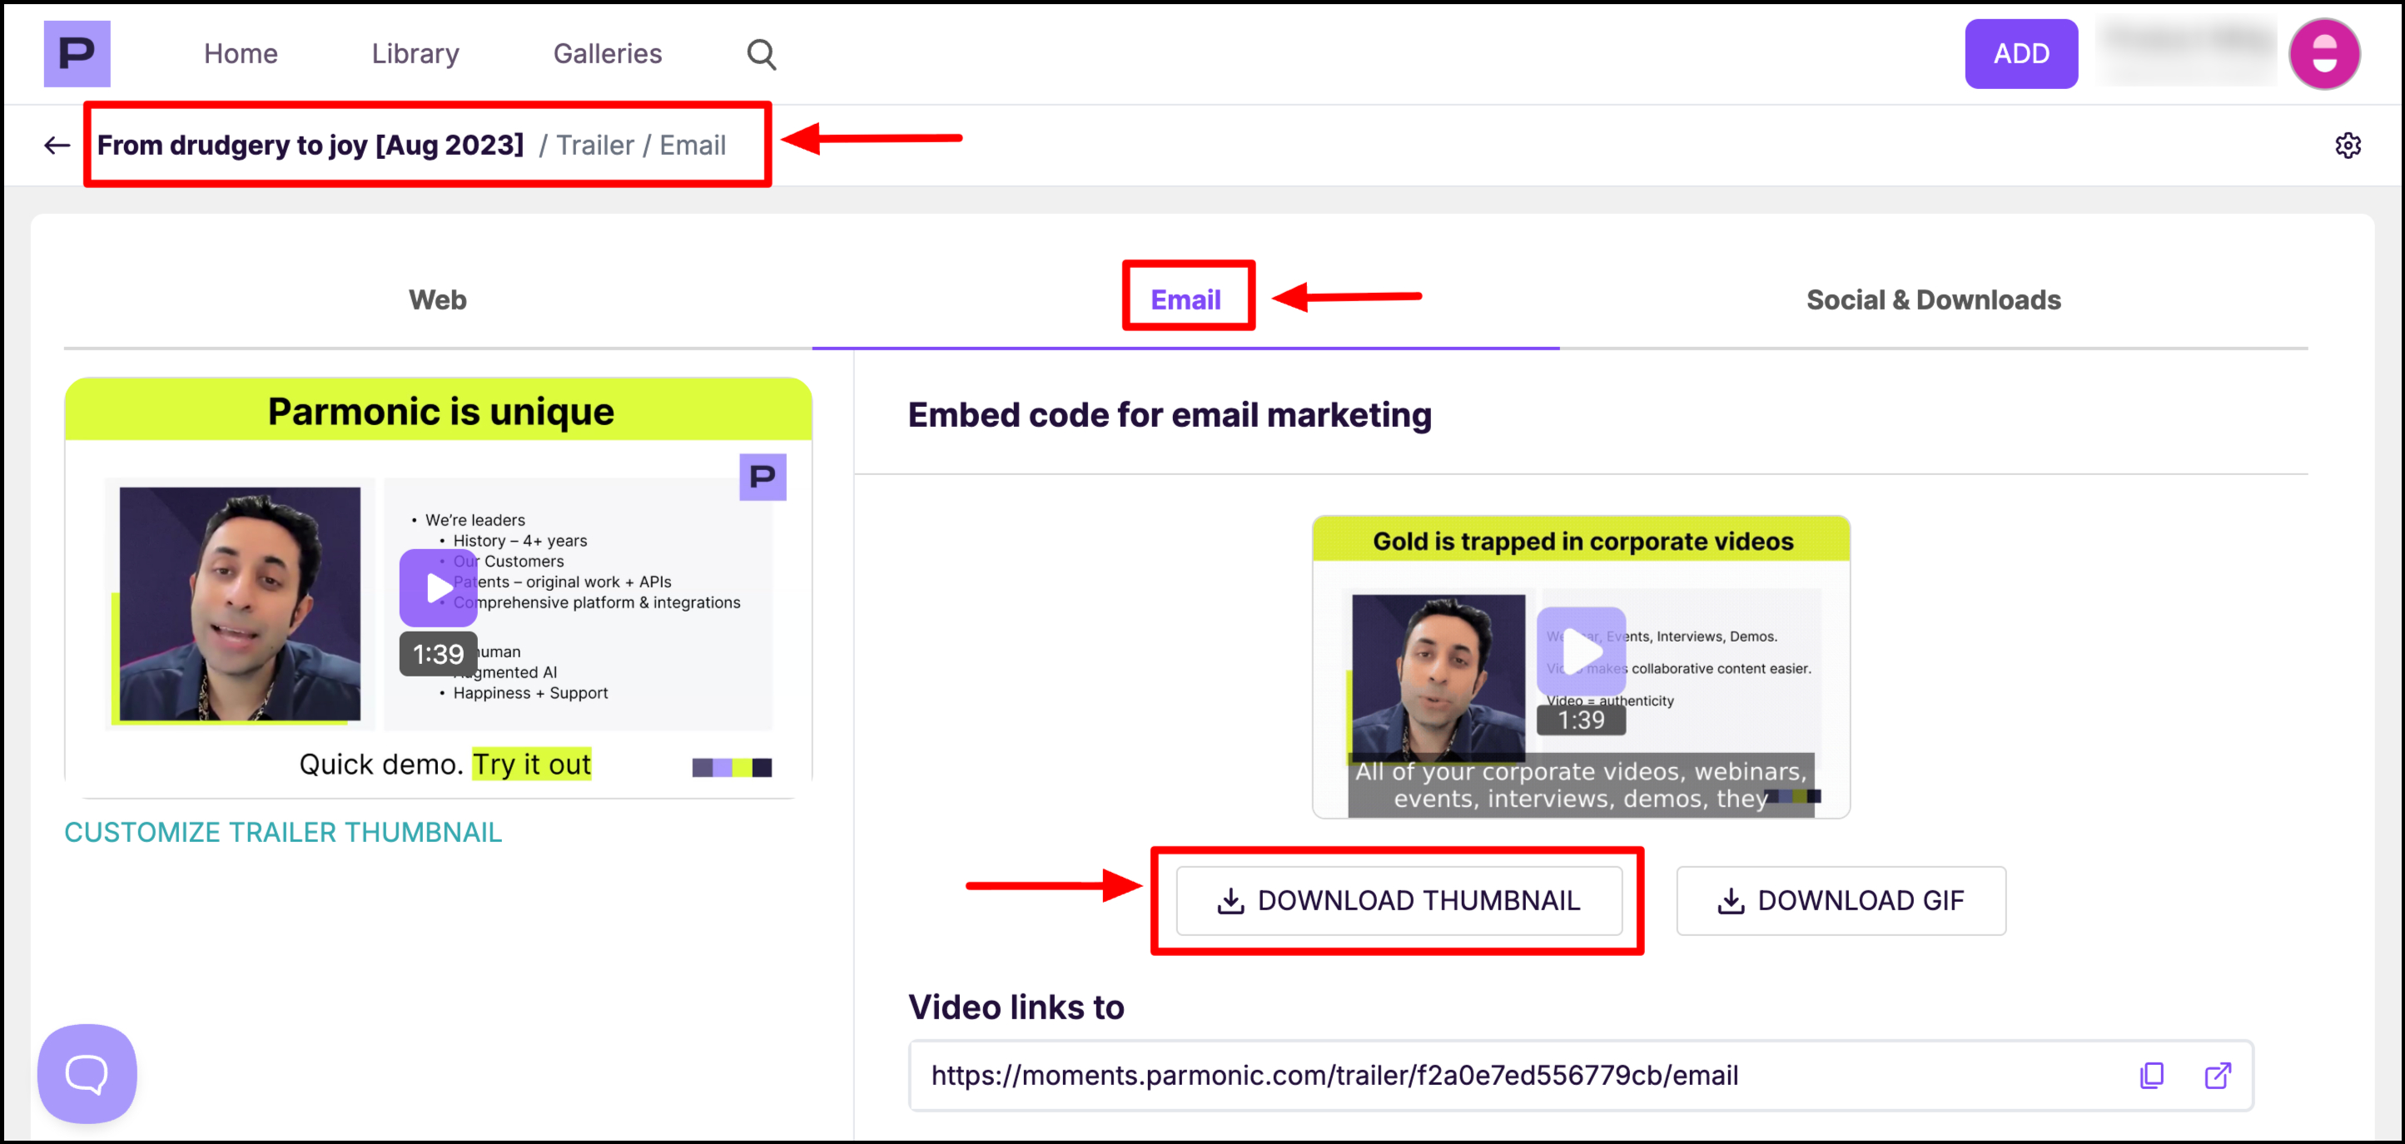Open Galleries in the top nav

(x=608, y=53)
